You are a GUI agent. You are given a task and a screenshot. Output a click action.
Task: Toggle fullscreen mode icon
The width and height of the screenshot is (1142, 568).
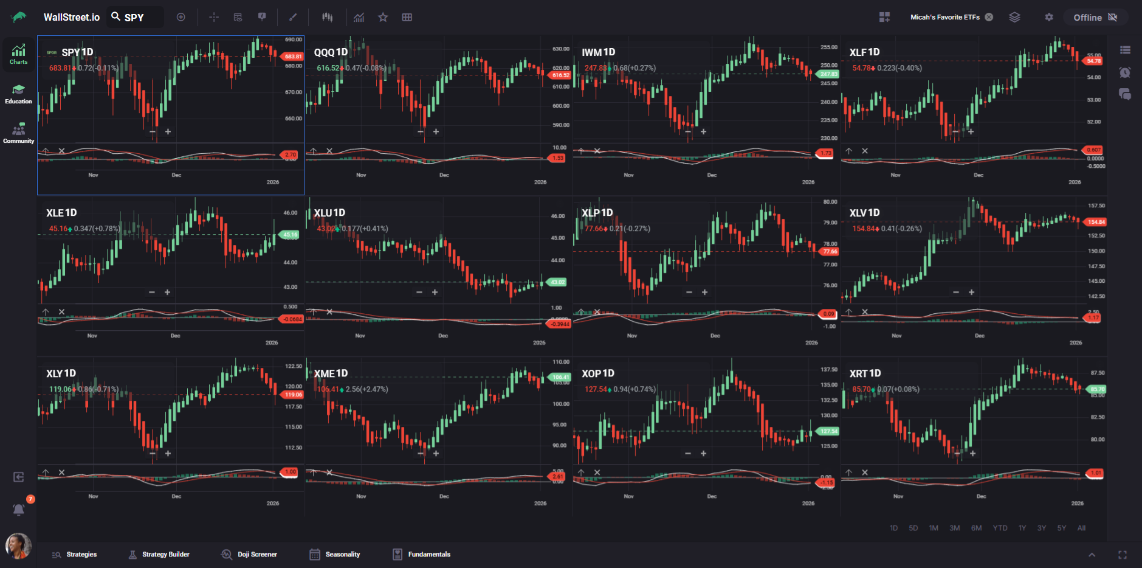(1123, 555)
